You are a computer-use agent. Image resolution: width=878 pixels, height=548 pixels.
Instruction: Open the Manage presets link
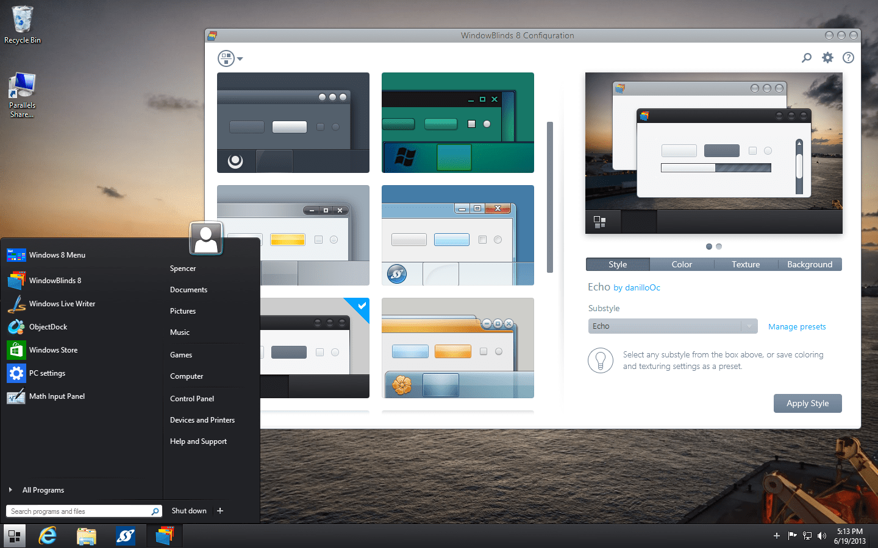(797, 326)
